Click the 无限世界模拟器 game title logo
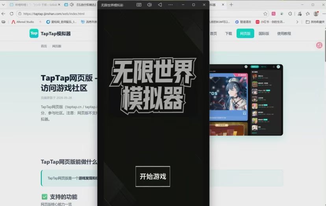The width and height of the screenshot is (326, 206). coord(153,86)
